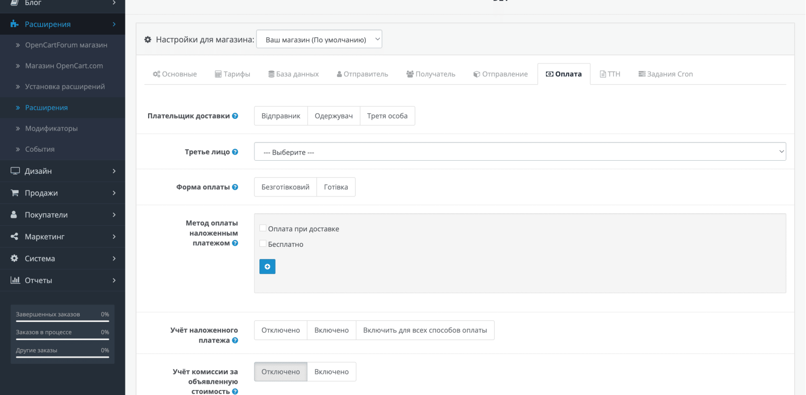The image size is (806, 395).
Task: Expand the Отчеты menu chevron
Action: 114,280
